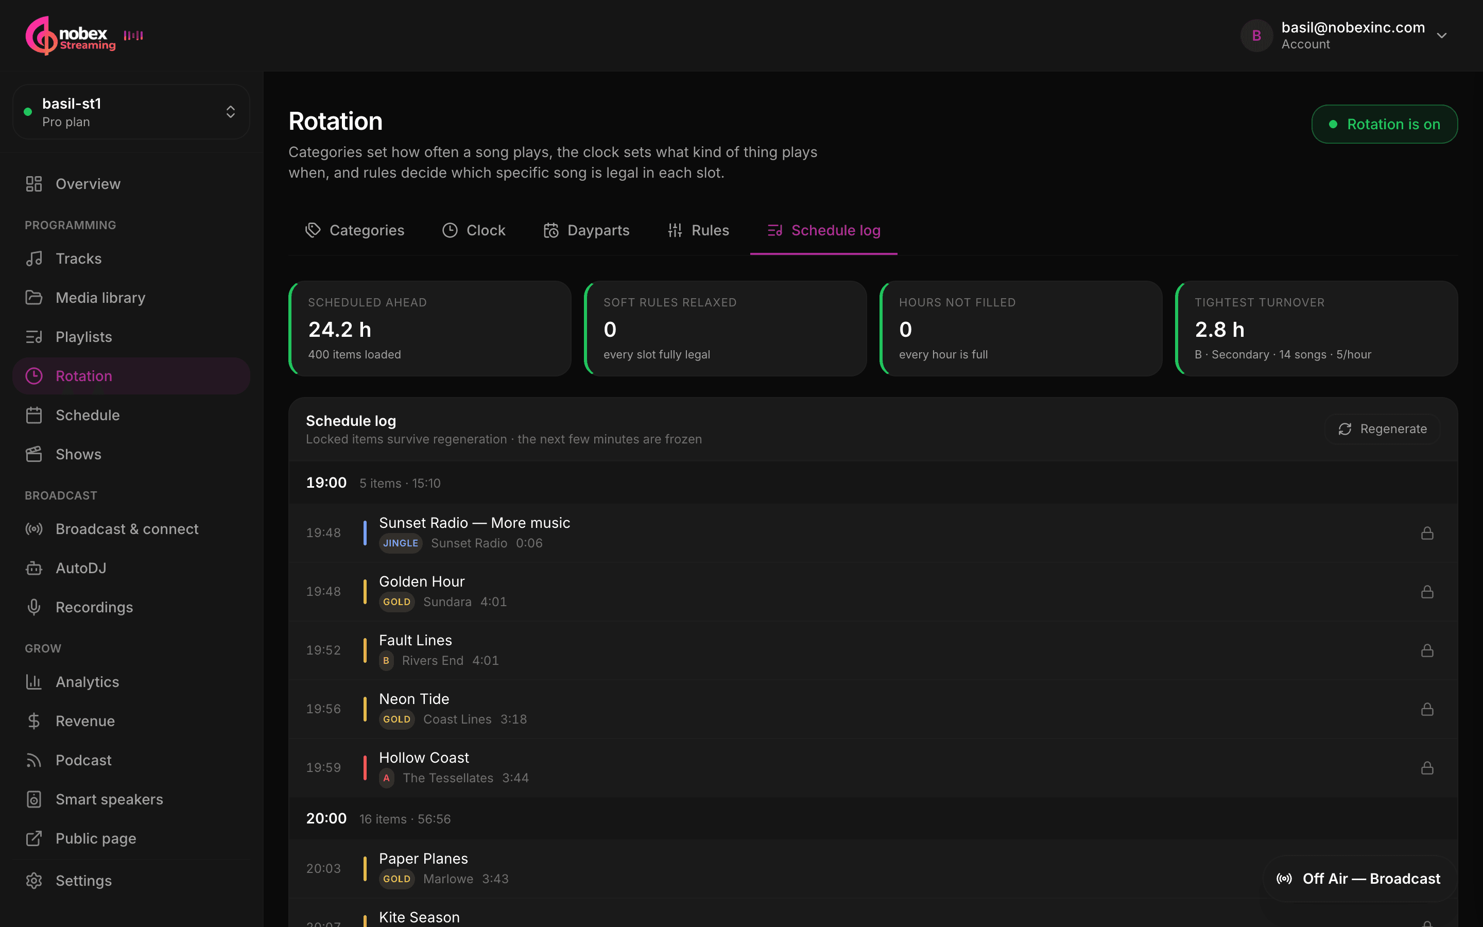
Task: Select the Schedule log tab
Action: [823, 231]
